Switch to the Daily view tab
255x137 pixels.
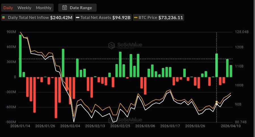tap(8, 8)
